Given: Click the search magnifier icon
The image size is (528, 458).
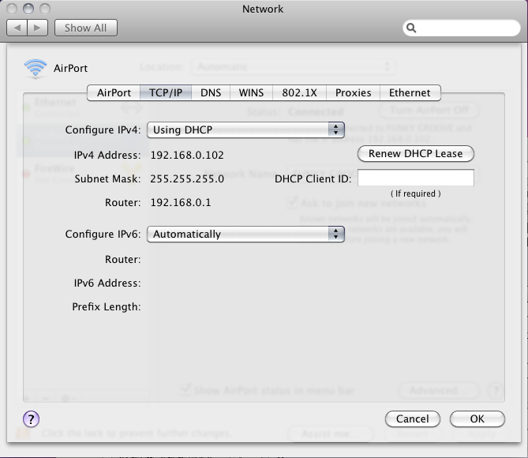Looking at the screenshot, I should pyautogui.click(x=411, y=28).
